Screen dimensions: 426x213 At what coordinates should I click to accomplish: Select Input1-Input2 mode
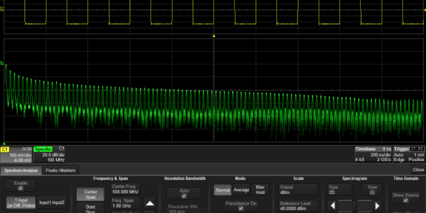[x=52, y=202]
